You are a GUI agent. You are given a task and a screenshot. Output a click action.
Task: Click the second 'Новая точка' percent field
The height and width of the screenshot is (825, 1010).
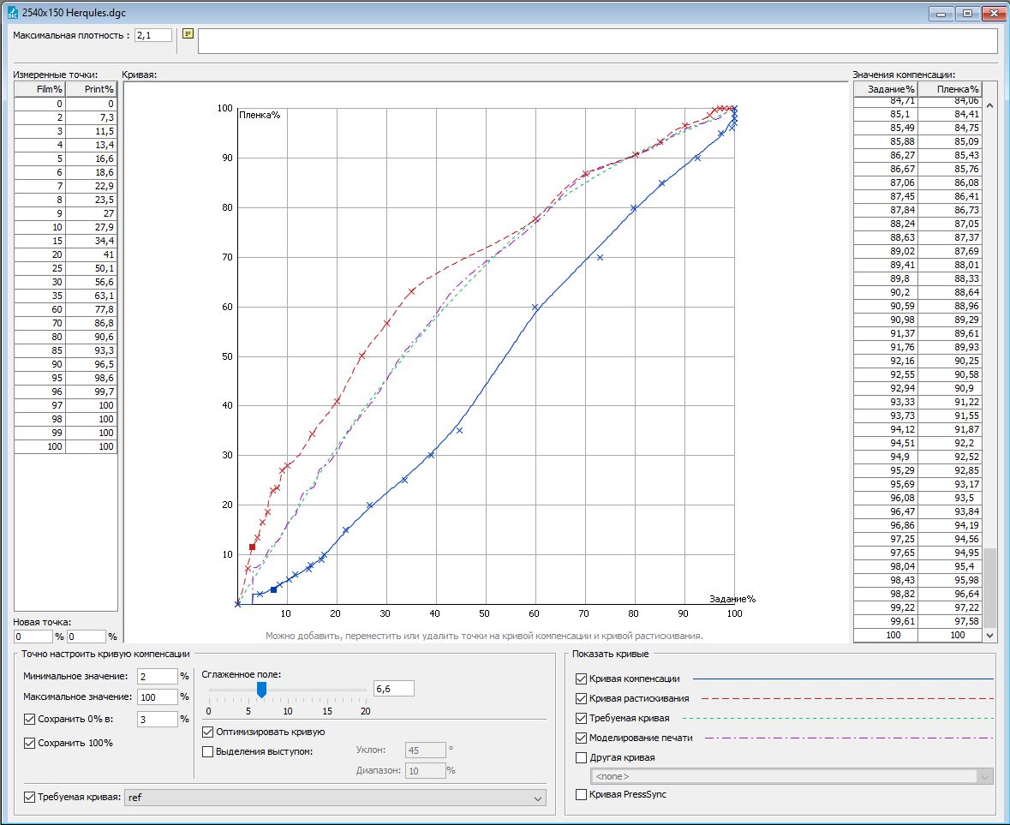pos(87,637)
